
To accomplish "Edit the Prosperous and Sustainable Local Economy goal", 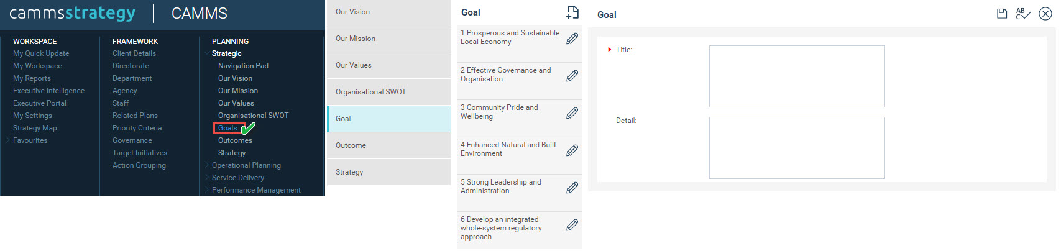I will point(572,39).
